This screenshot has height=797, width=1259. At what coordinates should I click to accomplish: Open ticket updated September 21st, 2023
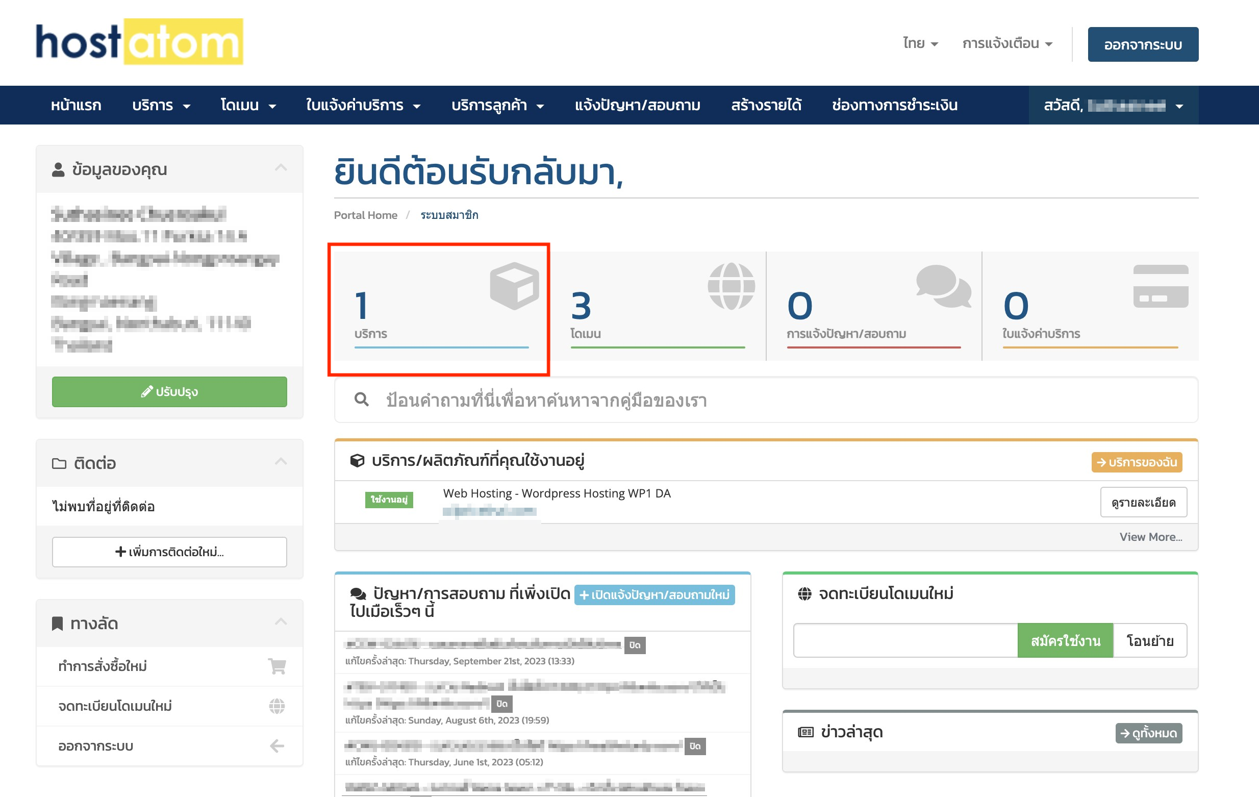(x=483, y=644)
